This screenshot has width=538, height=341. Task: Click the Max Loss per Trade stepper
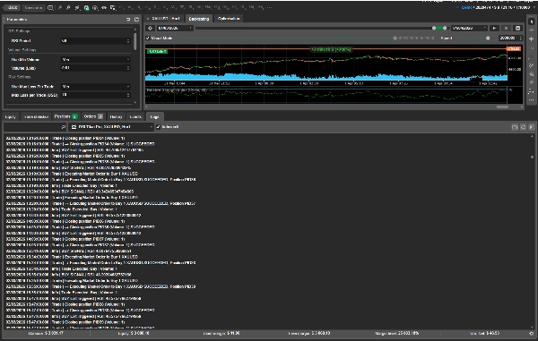(128, 95)
